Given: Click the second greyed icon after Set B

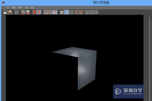Looking at the screenshot, I should (x=91, y=12).
